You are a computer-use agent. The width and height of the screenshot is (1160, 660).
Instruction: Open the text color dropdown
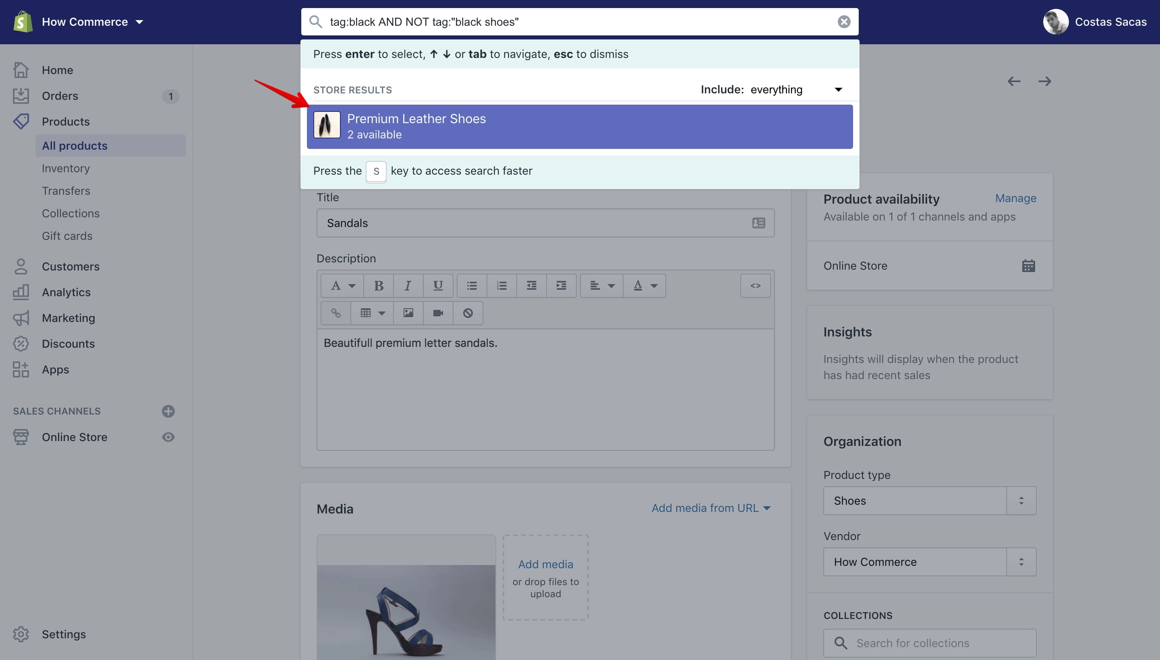pyautogui.click(x=644, y=286)
